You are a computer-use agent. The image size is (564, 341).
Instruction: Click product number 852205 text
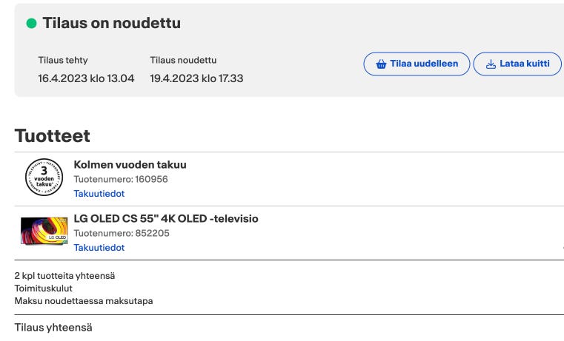coord(122,233)
